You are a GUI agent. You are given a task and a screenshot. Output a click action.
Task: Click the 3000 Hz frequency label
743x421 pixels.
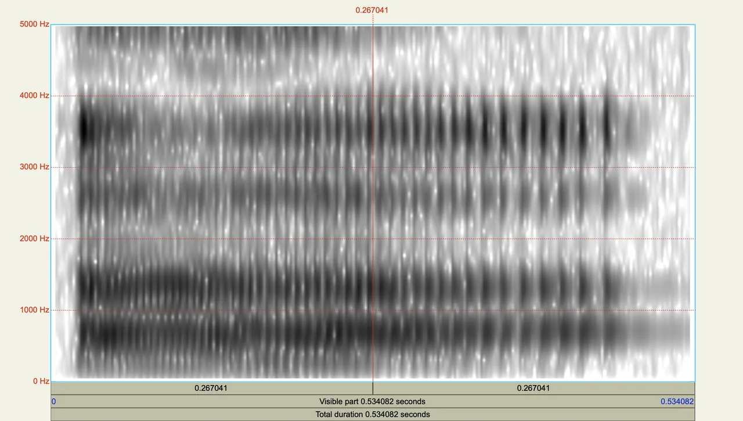(34, 167)
